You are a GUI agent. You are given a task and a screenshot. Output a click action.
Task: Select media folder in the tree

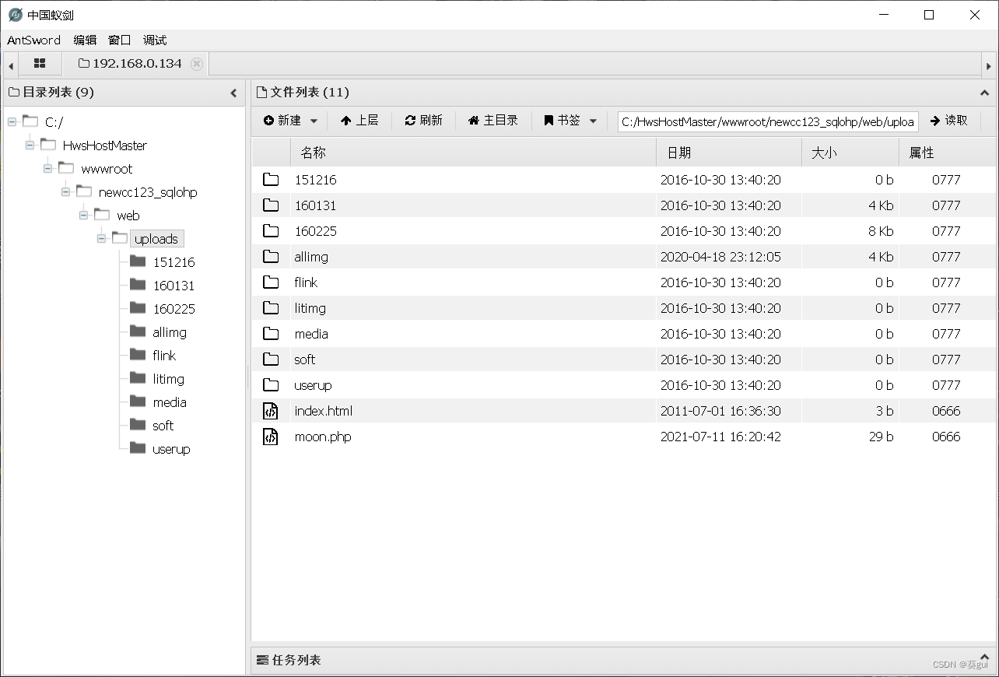tap(170, 402)
